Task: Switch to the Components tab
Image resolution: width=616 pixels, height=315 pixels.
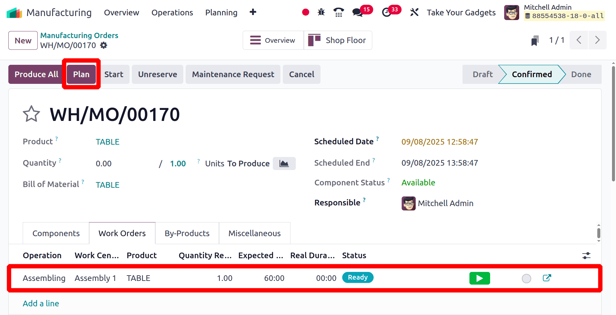Action: (56, 233)
